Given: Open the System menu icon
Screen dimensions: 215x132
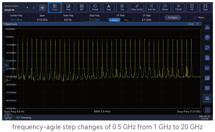Looking at the screenshot, I should (8, 117).
